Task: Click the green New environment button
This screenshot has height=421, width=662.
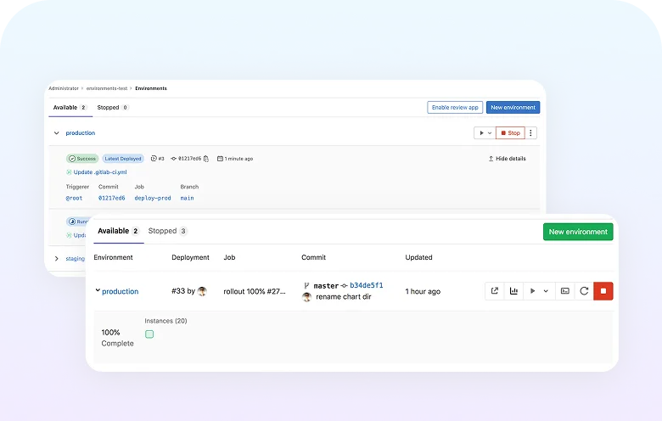Action: [x=577, y=232]
